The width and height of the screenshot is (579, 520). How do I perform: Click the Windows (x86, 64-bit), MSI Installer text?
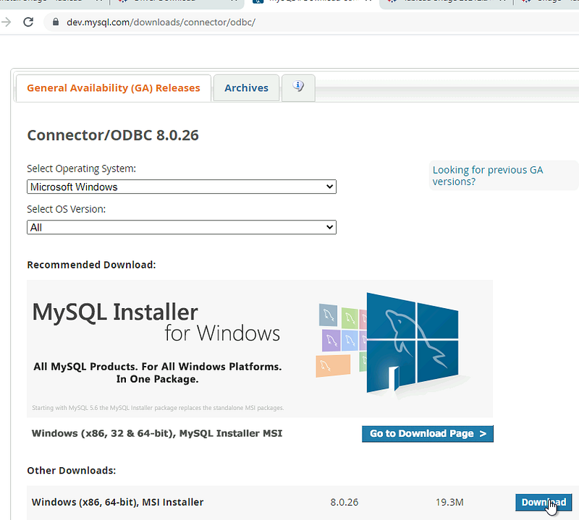click(x=117, y=502)
